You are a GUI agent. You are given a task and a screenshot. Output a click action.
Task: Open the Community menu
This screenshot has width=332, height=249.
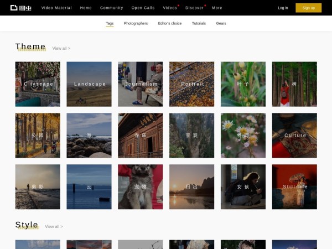111,8
